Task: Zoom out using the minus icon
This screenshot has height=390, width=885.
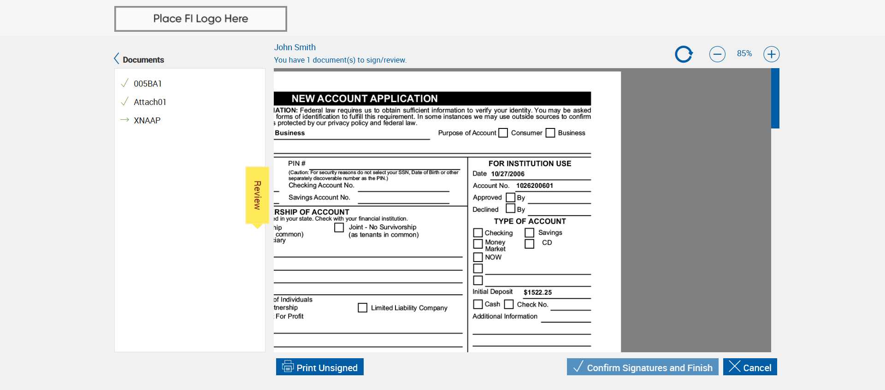Action: click(717, 54)
